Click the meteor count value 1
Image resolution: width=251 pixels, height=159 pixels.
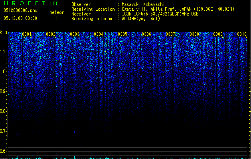(x=57, y=18)
